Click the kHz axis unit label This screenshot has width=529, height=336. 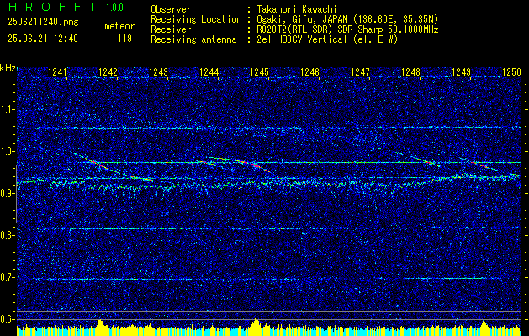coord(8,68)
